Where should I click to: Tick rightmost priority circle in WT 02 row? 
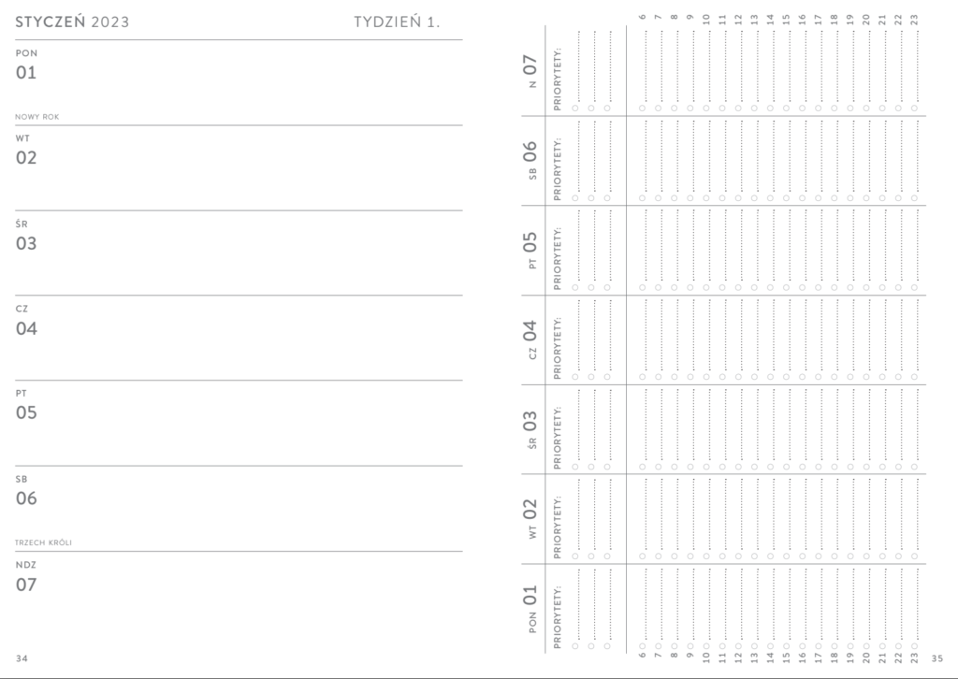607,556
